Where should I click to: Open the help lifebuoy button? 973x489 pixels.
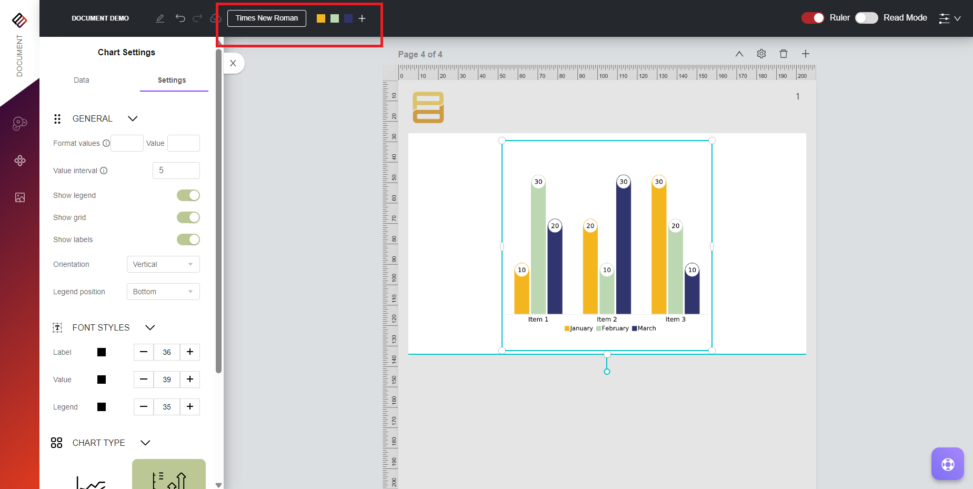coord(947,464)
